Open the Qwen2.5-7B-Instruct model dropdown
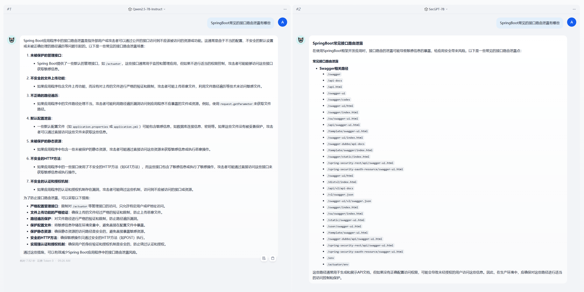 pos(147,9)
